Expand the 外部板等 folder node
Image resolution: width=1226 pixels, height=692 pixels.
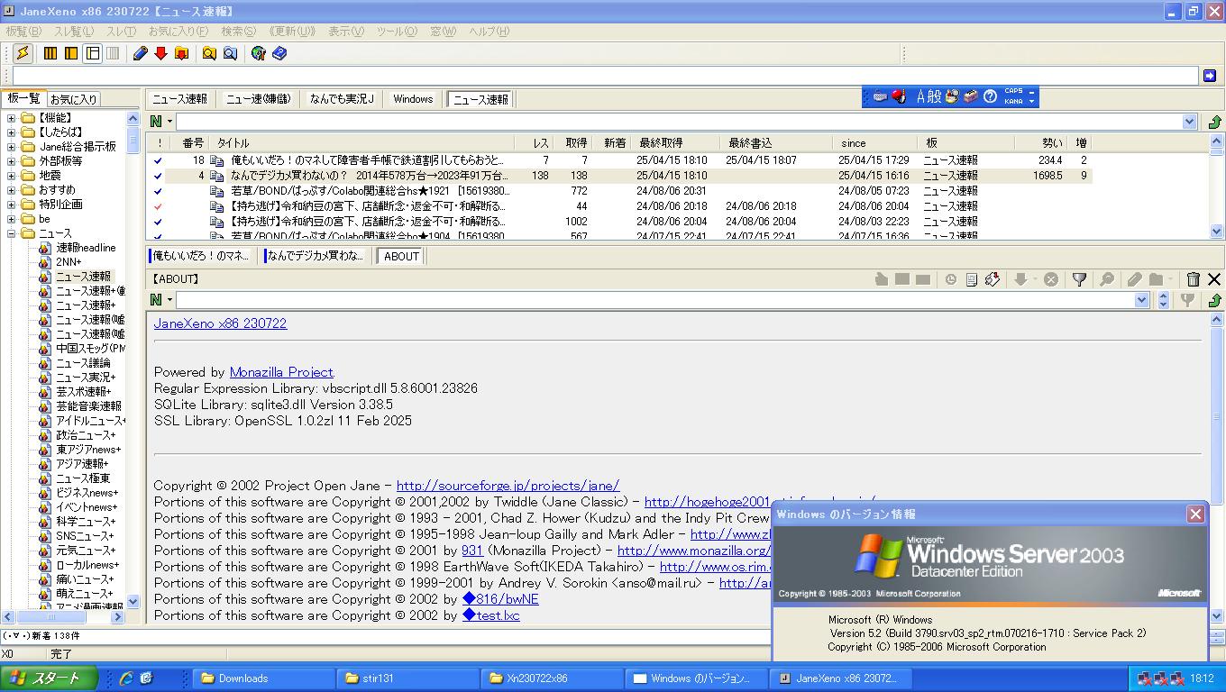(11, 161)
